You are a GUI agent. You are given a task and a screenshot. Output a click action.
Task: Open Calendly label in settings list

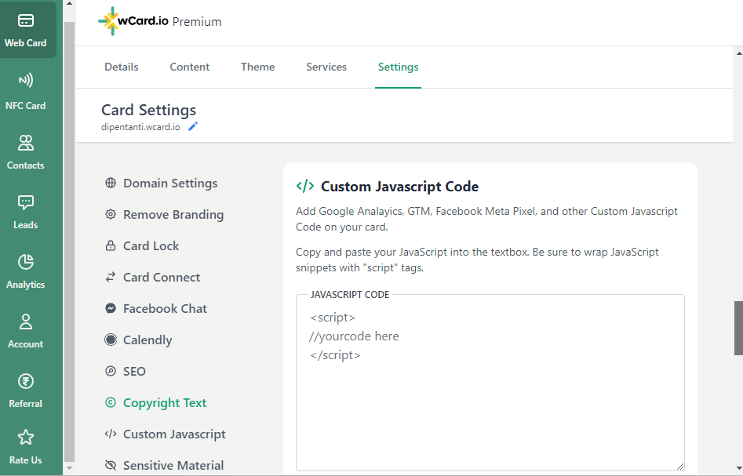[148, 340]
